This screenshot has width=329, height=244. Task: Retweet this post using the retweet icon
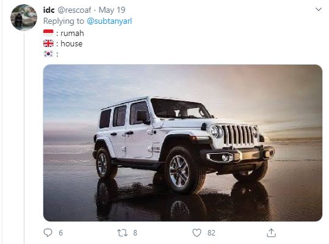click(122, 233)
